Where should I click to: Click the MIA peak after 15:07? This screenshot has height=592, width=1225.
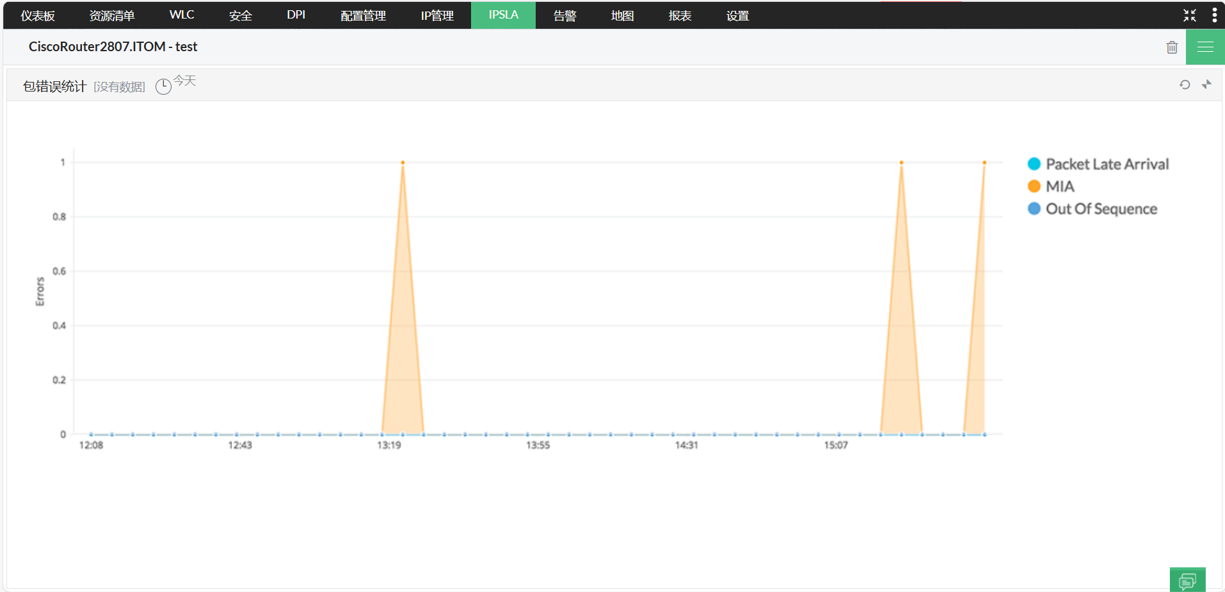tap(901, 163)
